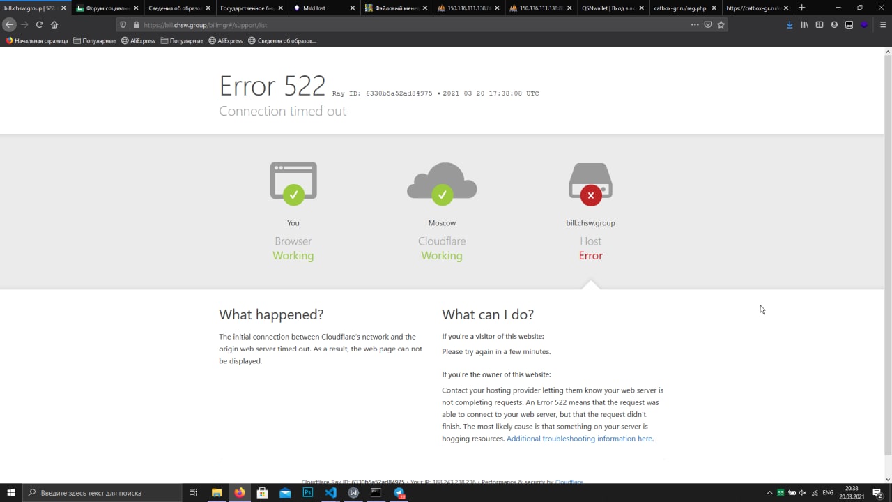Open the Начальная страница bookmark
This screenshot has width=892, height=502.
point(37,40)
